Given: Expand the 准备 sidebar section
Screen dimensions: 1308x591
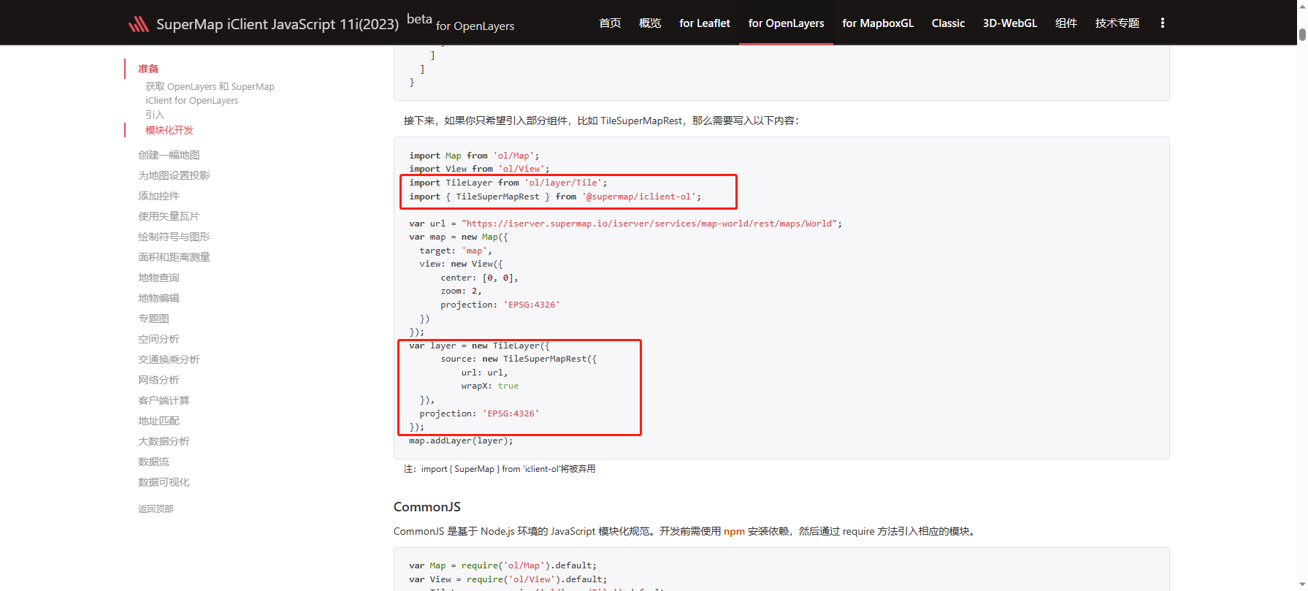Looking at the screenshot, I should [148, 69].
